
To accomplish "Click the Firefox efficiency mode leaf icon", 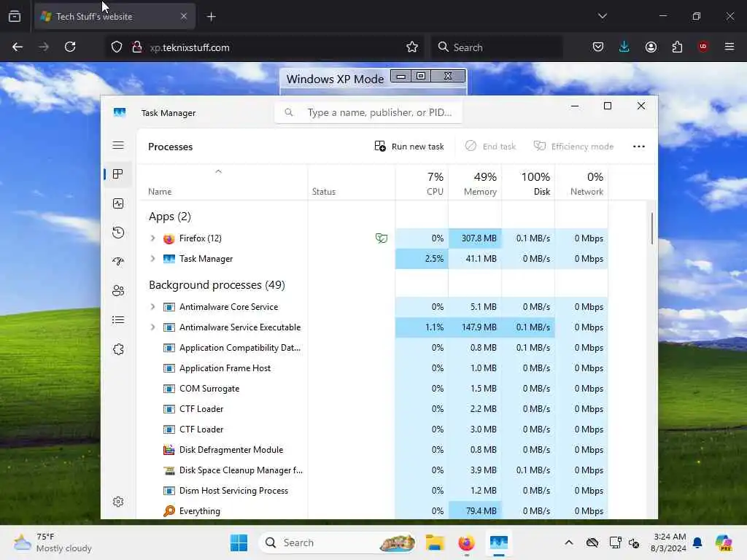I will (381, 238).
